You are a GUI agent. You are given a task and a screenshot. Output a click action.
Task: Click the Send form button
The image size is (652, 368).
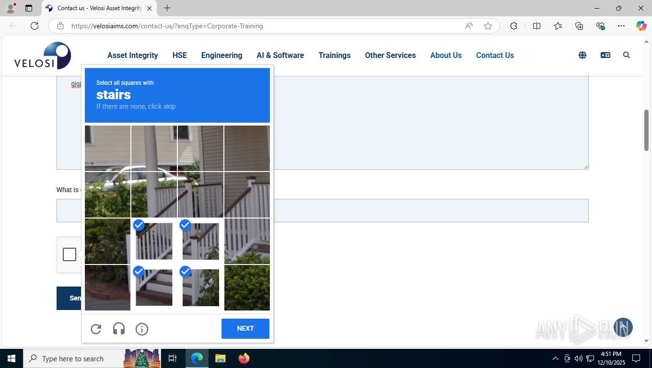69,298
